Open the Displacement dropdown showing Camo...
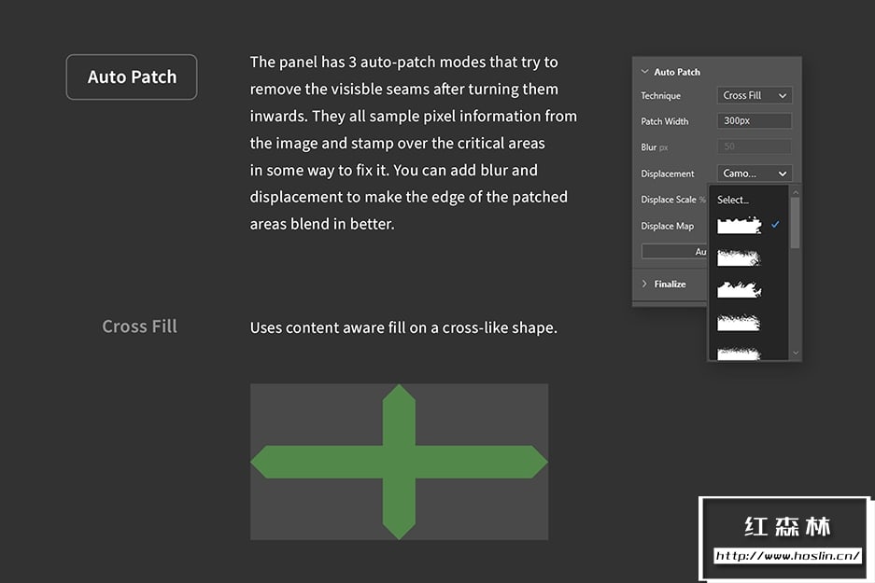The image size is (875, 583). (754, 174)
